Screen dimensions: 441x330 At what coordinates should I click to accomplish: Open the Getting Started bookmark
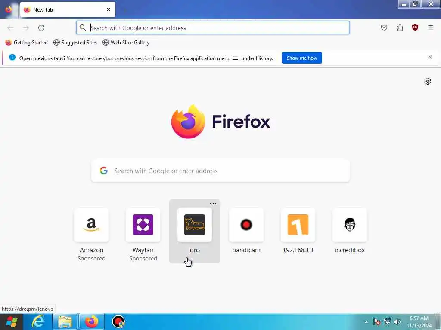point(27,43)
